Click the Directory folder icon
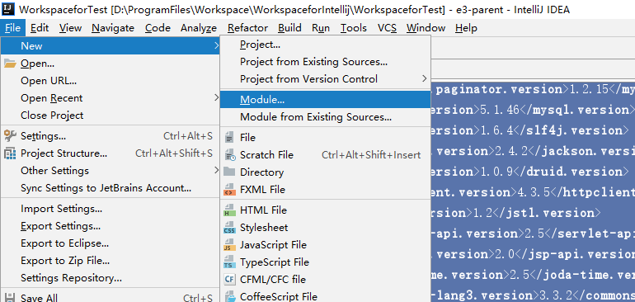This screenshot has height=302, width=635. (229, 172)
